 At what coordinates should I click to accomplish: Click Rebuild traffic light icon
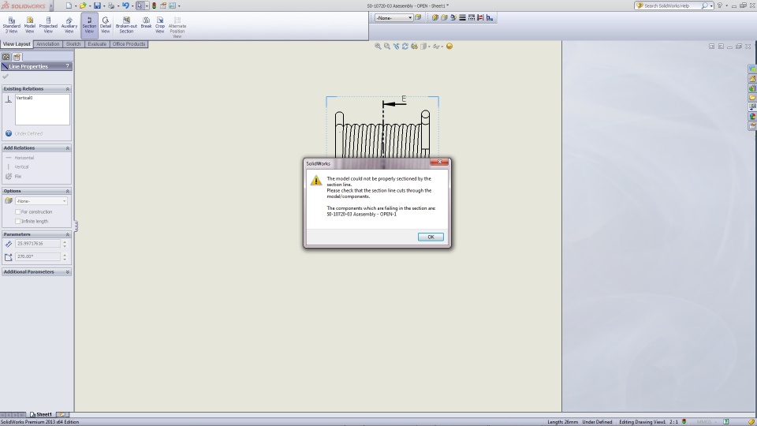coord(154,6)
